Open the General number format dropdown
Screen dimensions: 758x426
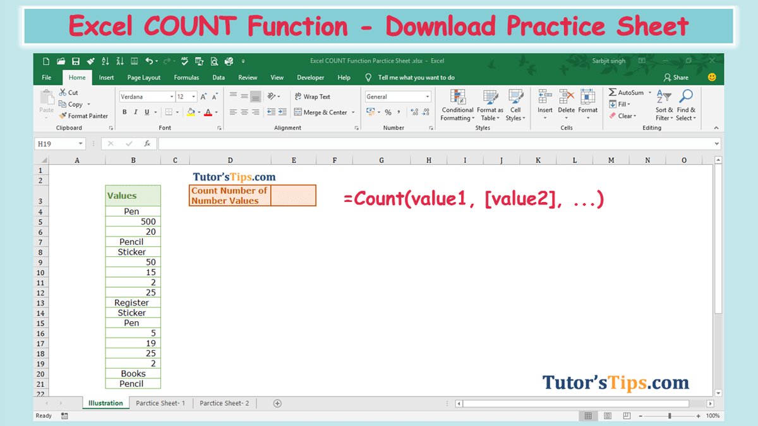pos(428,97)
